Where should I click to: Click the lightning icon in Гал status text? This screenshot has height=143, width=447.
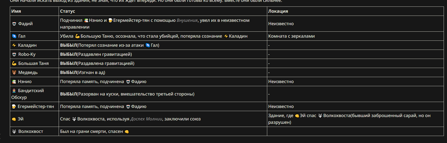(226, 36)
